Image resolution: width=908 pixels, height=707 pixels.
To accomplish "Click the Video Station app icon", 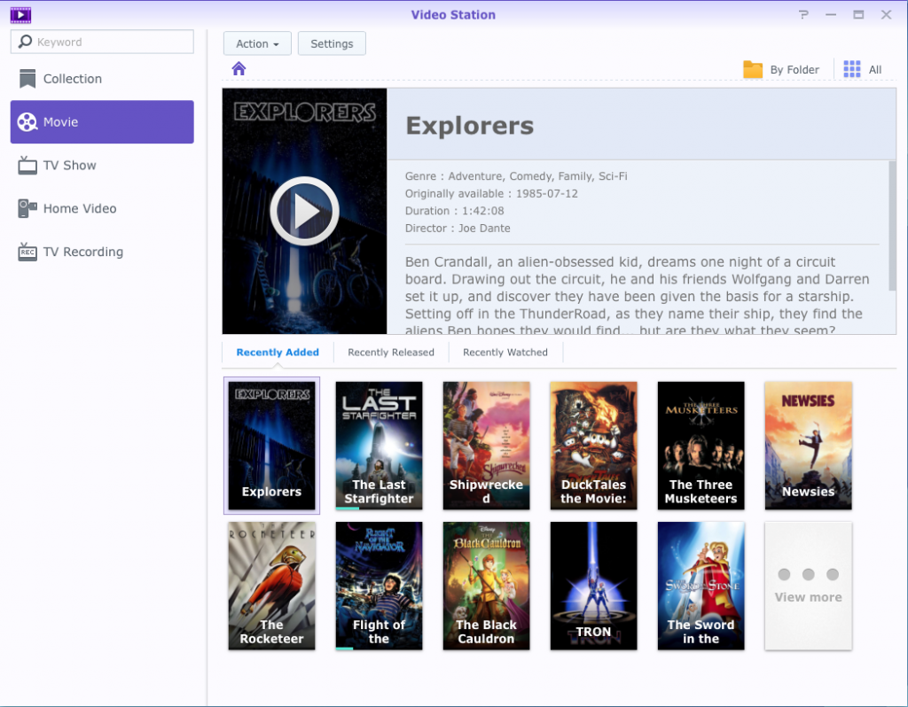I will point(21,15).
